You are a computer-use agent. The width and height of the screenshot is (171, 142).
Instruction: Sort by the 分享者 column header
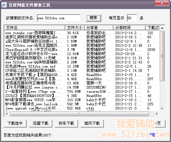(x=99, y=28)
